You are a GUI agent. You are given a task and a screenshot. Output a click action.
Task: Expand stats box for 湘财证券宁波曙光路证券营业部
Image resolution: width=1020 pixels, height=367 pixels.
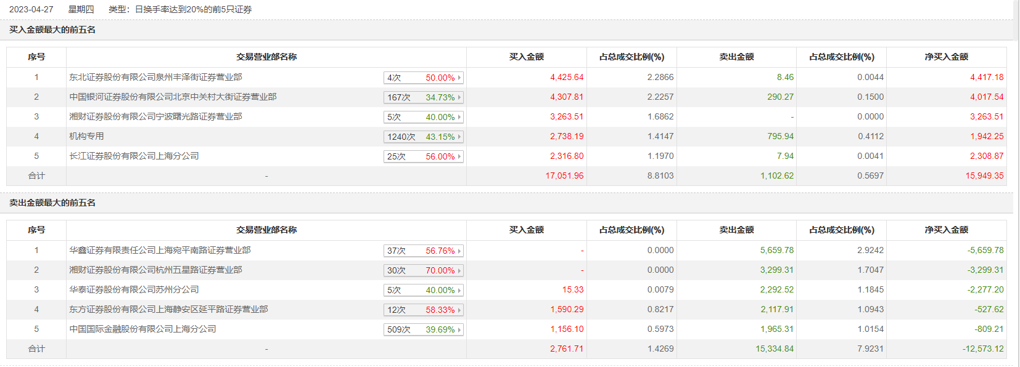pos(423,117)
